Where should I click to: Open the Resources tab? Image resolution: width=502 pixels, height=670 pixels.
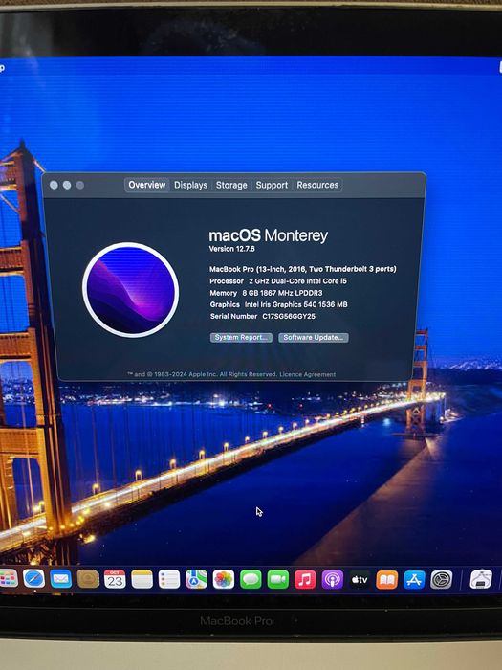tap(317, 185)
